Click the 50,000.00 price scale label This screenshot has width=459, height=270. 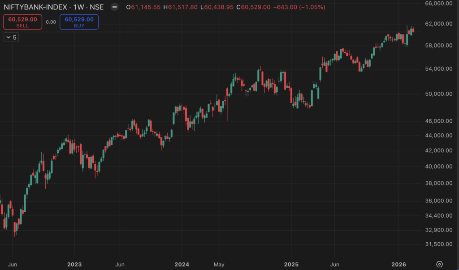point(437,94)
